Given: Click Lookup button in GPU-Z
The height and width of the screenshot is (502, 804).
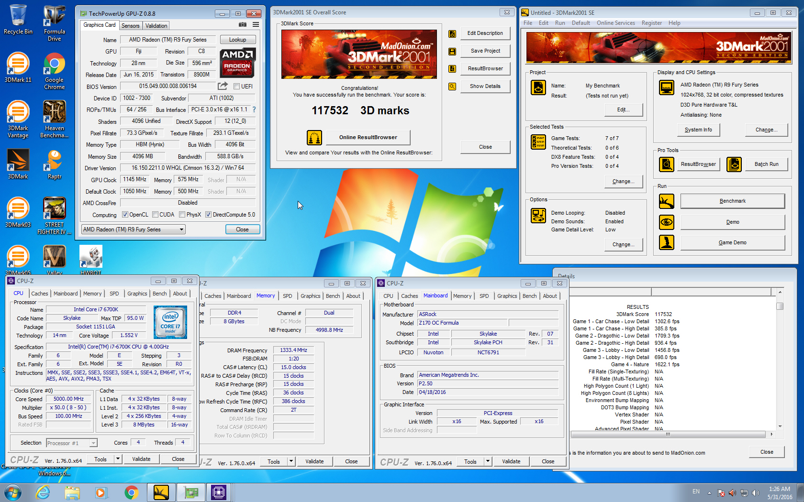Looking at the screenshot, I should click(x=238, y=40).
